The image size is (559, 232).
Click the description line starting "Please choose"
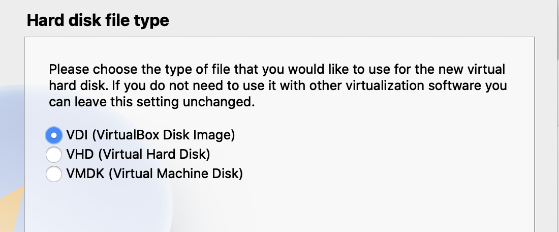(277, 69)
